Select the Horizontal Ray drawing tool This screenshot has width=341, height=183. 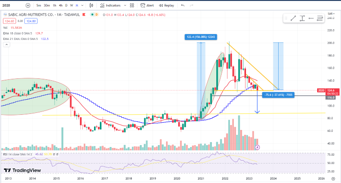pyautogui.click(x=311, y=18)
